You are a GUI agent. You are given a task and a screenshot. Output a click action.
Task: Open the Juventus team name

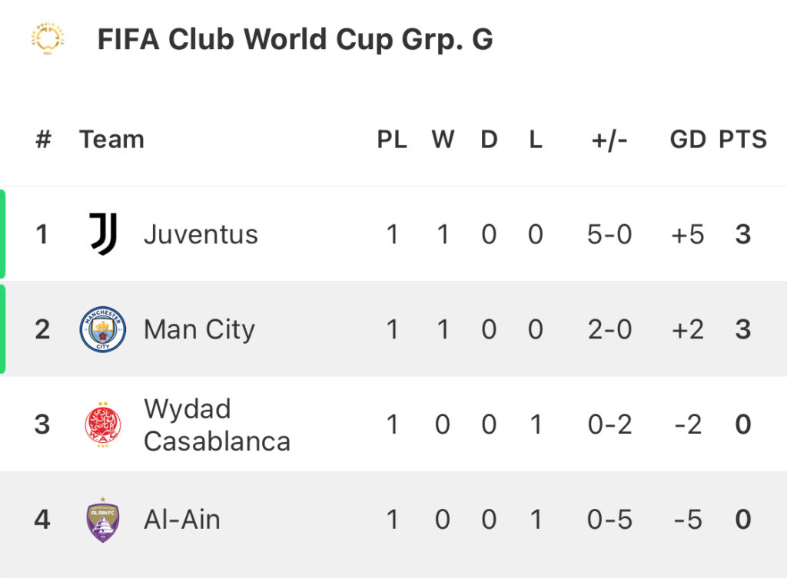[x=201, y=235]
